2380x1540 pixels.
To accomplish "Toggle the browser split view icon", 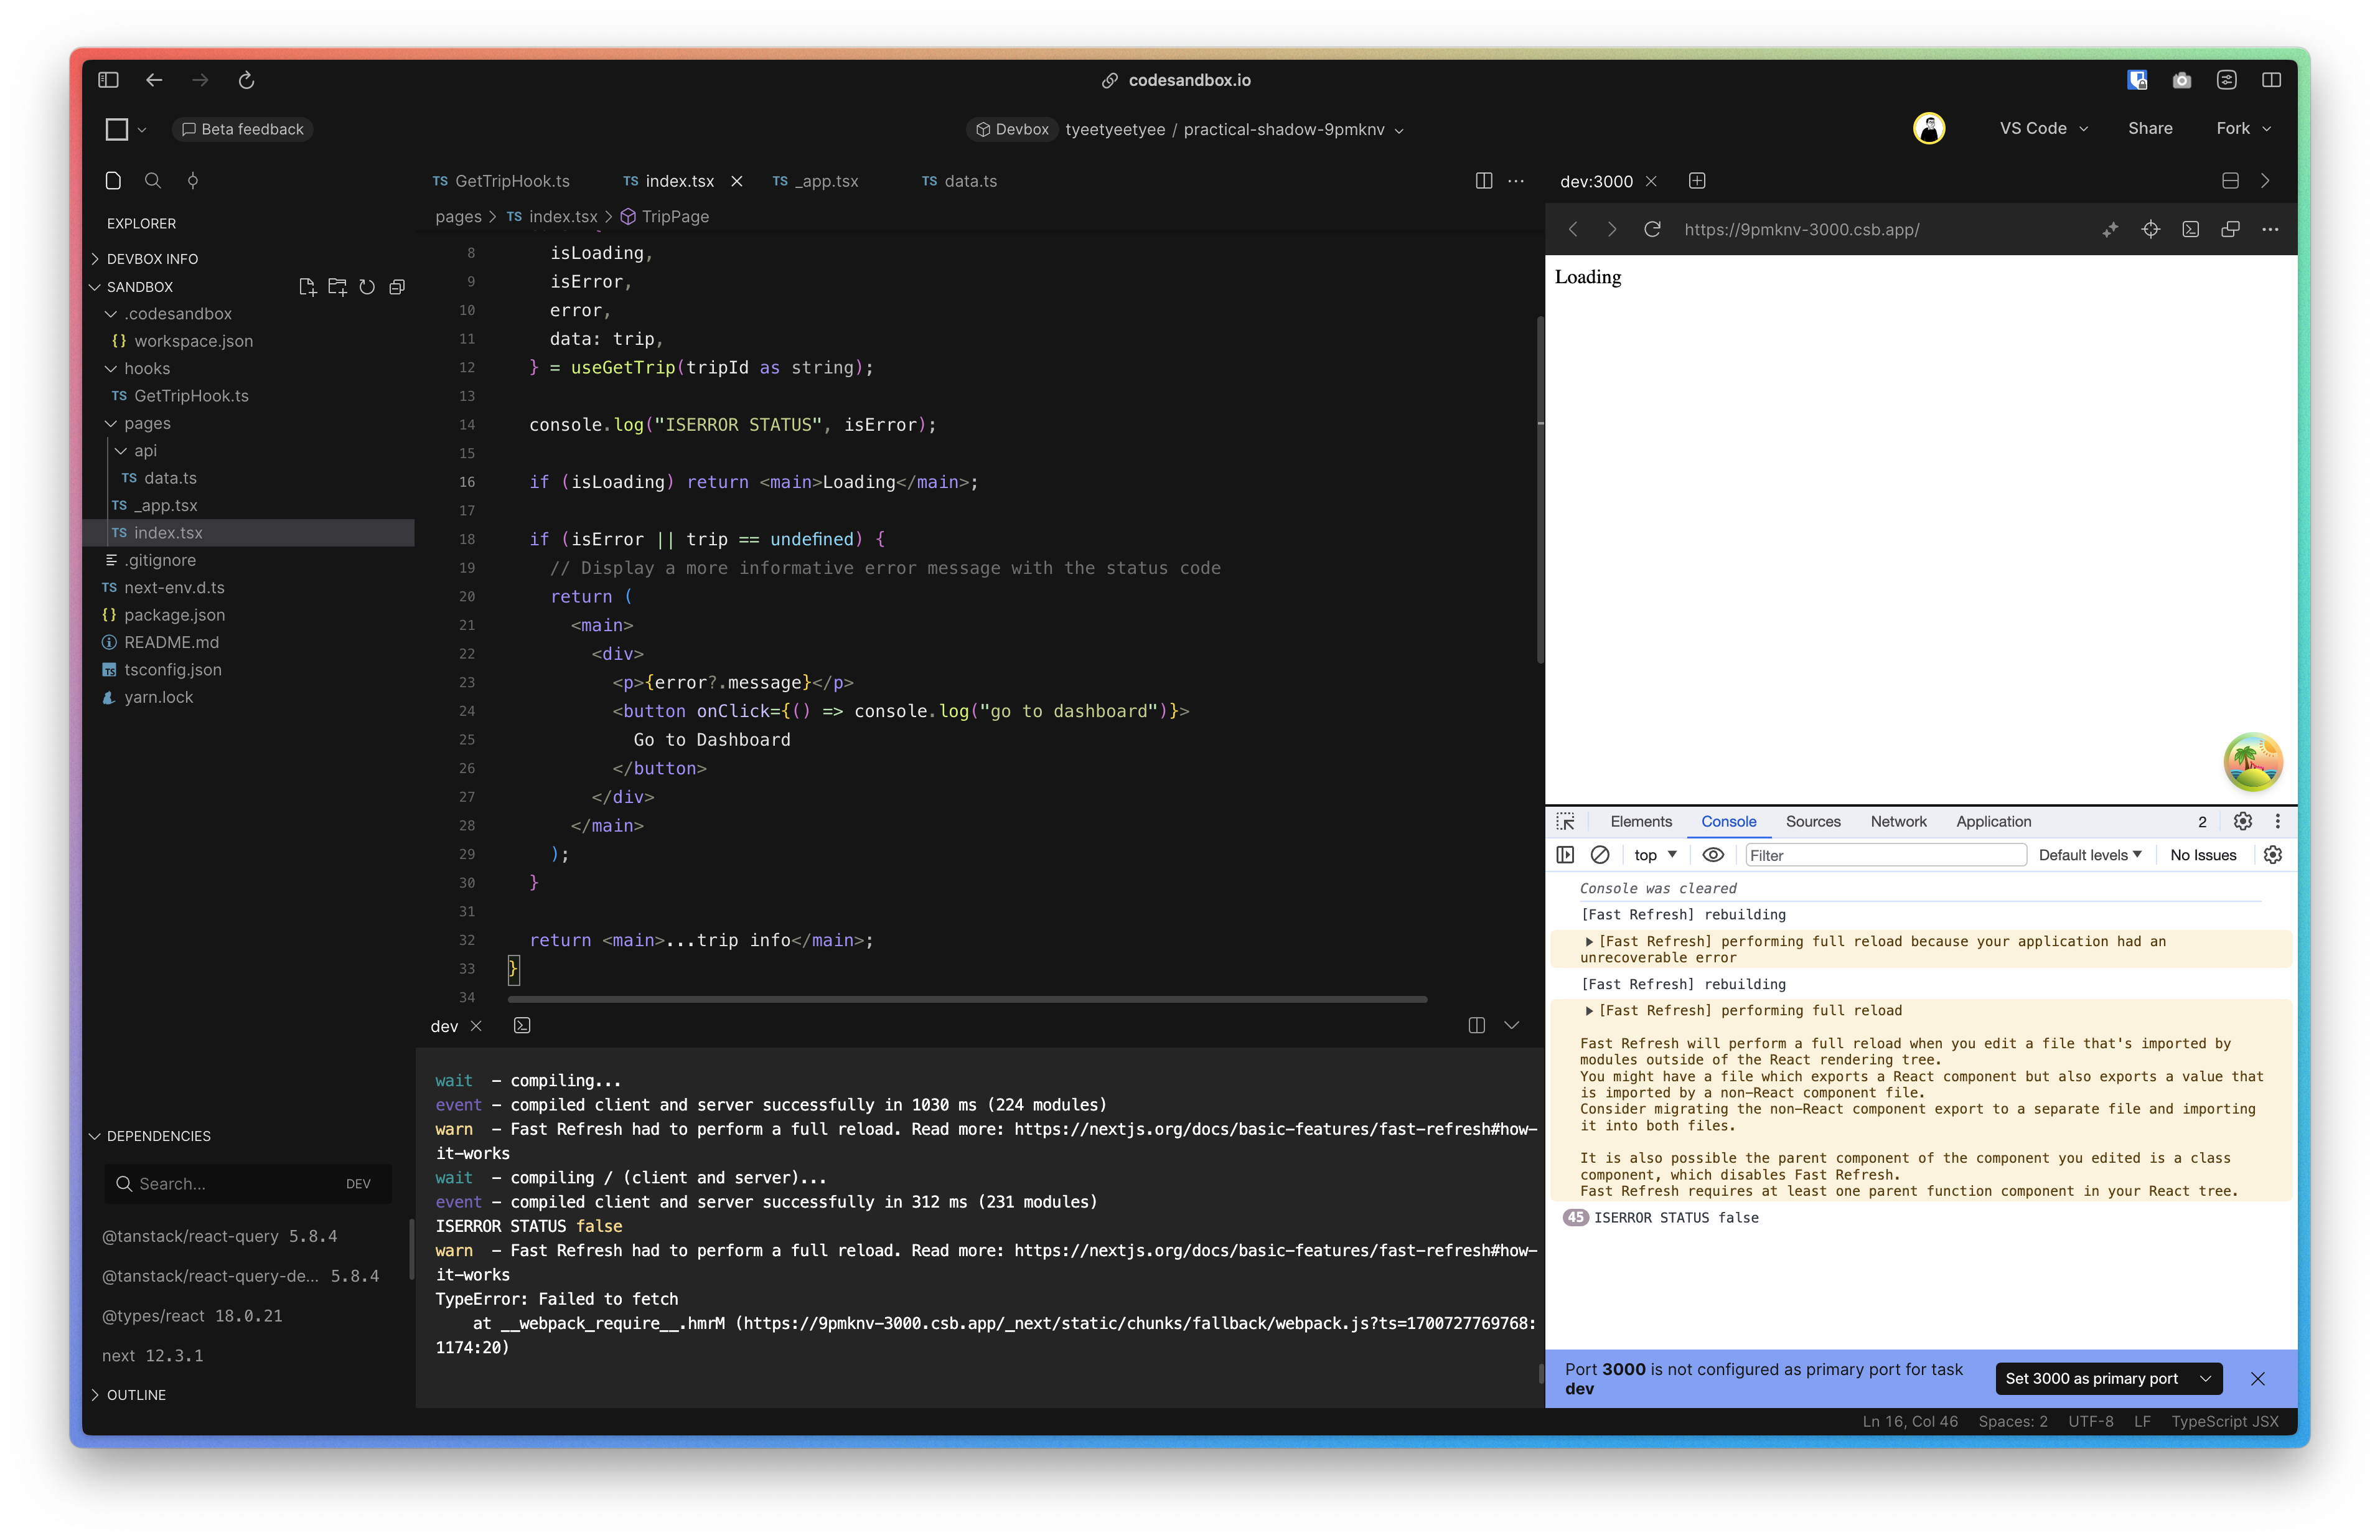I will pos(2271,80).
